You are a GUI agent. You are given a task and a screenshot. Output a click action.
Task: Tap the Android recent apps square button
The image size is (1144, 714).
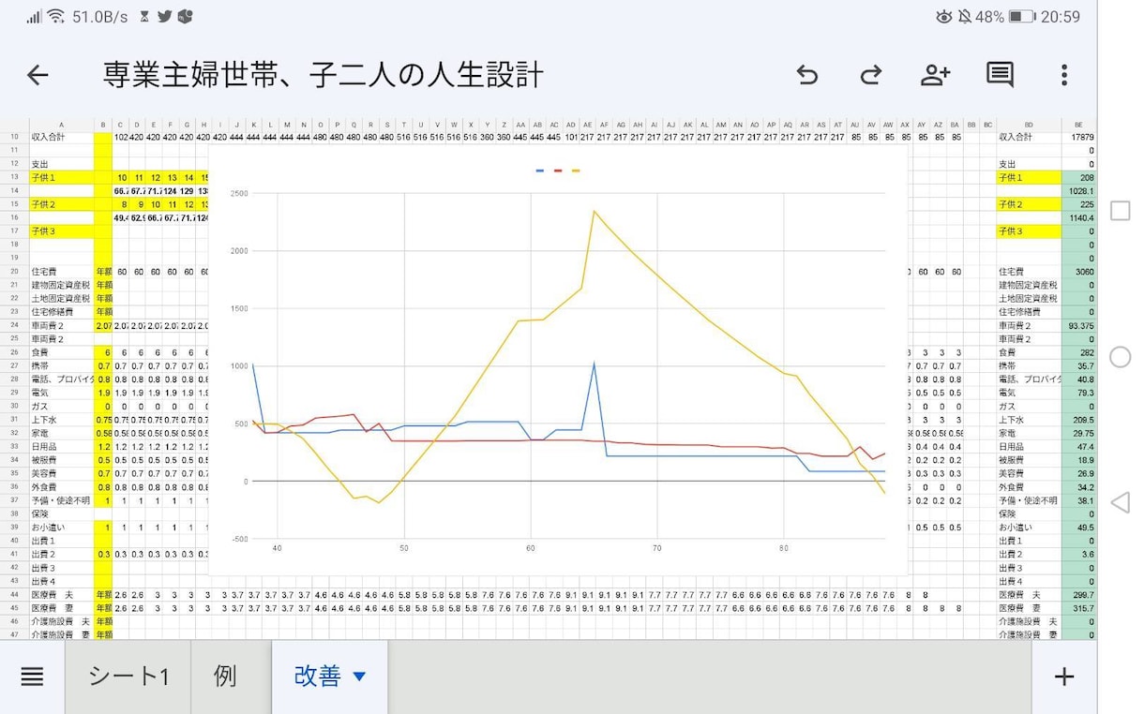click(1120, 211)
